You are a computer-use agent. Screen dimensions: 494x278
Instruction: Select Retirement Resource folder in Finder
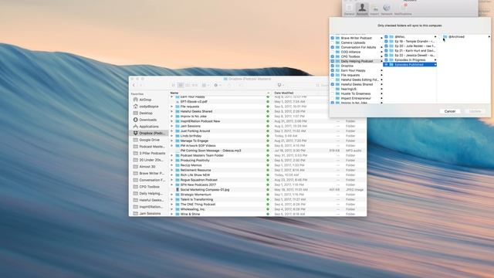click(195, 170)
